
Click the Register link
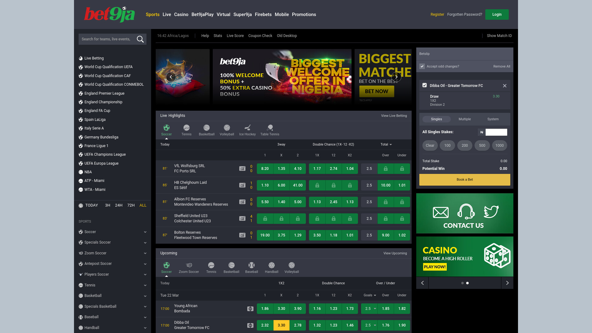pos(437,14)
